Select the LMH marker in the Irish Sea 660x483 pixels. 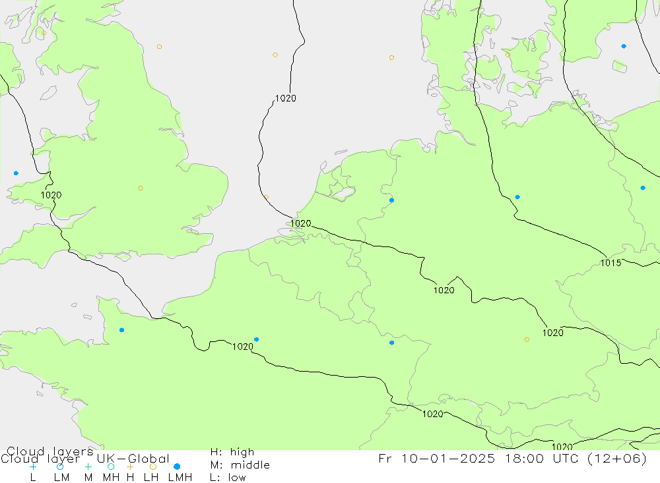click(x=16, y=173)
